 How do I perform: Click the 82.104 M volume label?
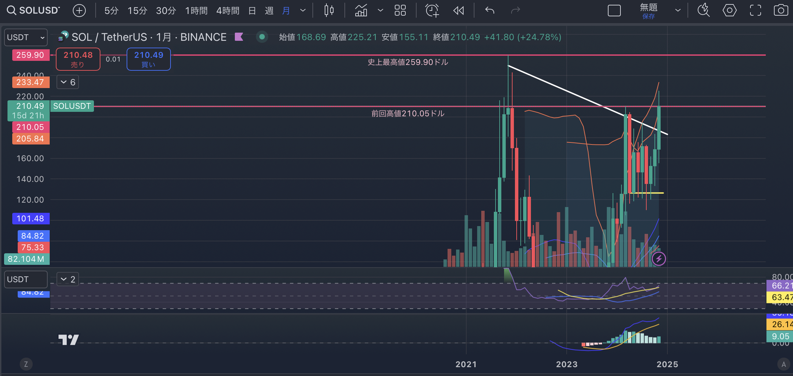(27, 259)
